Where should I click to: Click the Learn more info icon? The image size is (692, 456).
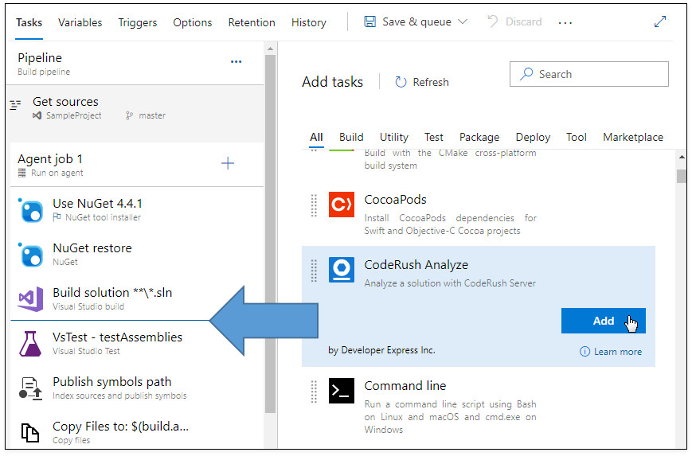click(x=584, y=352)
